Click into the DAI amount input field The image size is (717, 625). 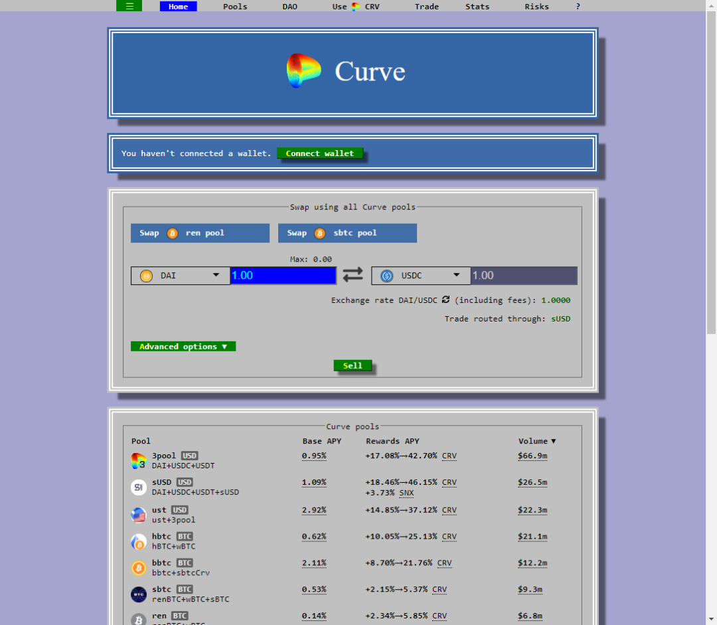point(283,276)
